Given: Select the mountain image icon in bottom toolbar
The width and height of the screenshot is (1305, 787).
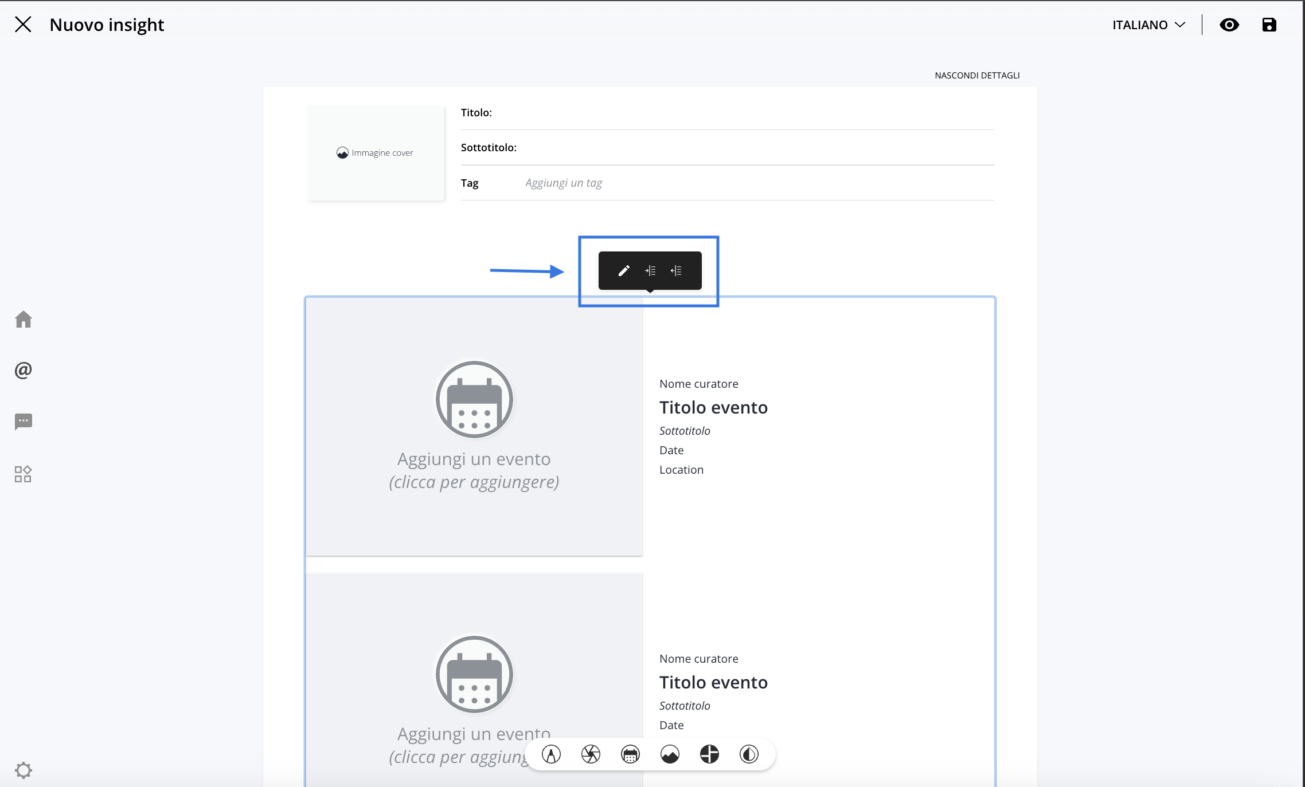Looking at the screenshot, I should point(670,754).
